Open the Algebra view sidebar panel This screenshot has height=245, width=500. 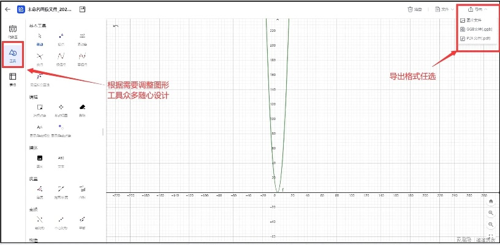coord(12,31)
